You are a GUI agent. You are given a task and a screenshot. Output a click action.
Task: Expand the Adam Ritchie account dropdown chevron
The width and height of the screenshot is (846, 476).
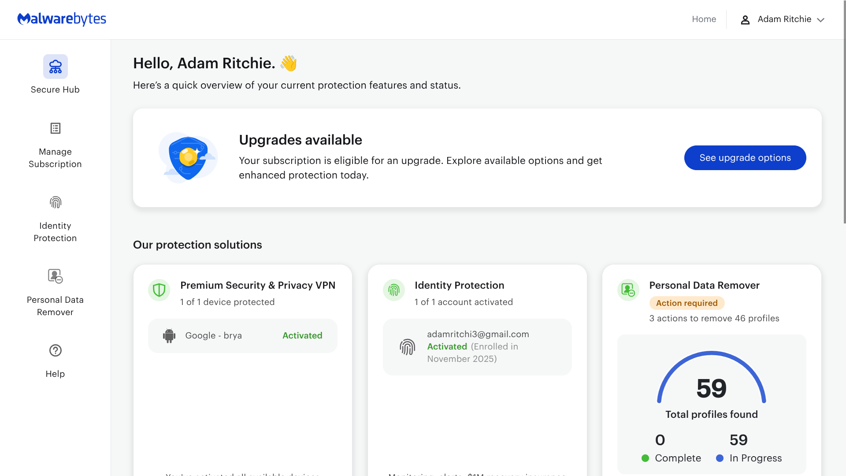(x=820, y=20)
